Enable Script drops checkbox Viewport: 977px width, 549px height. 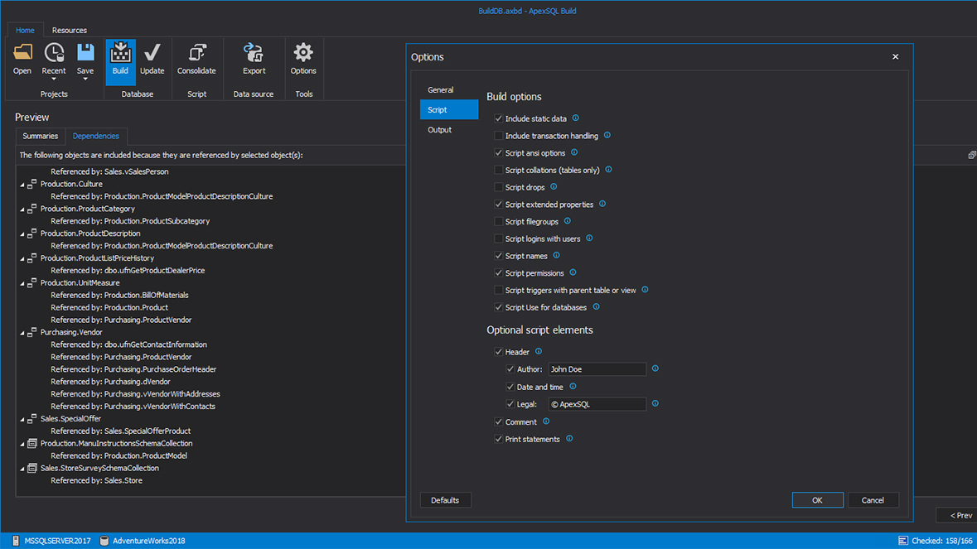click(x=499, y=187)
